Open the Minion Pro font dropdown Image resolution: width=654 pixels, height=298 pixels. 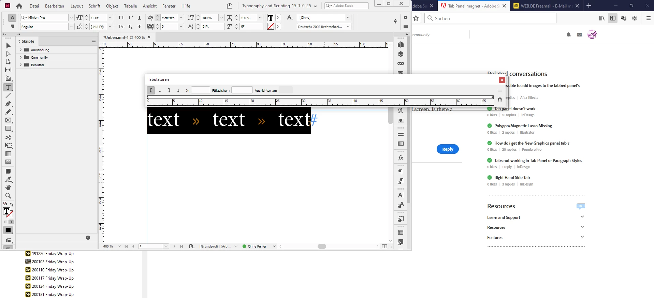(71, 18)
